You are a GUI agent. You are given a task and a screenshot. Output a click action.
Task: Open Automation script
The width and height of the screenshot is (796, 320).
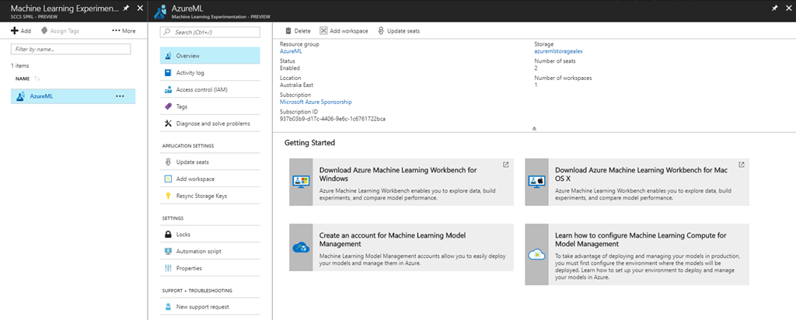(210, 251)
